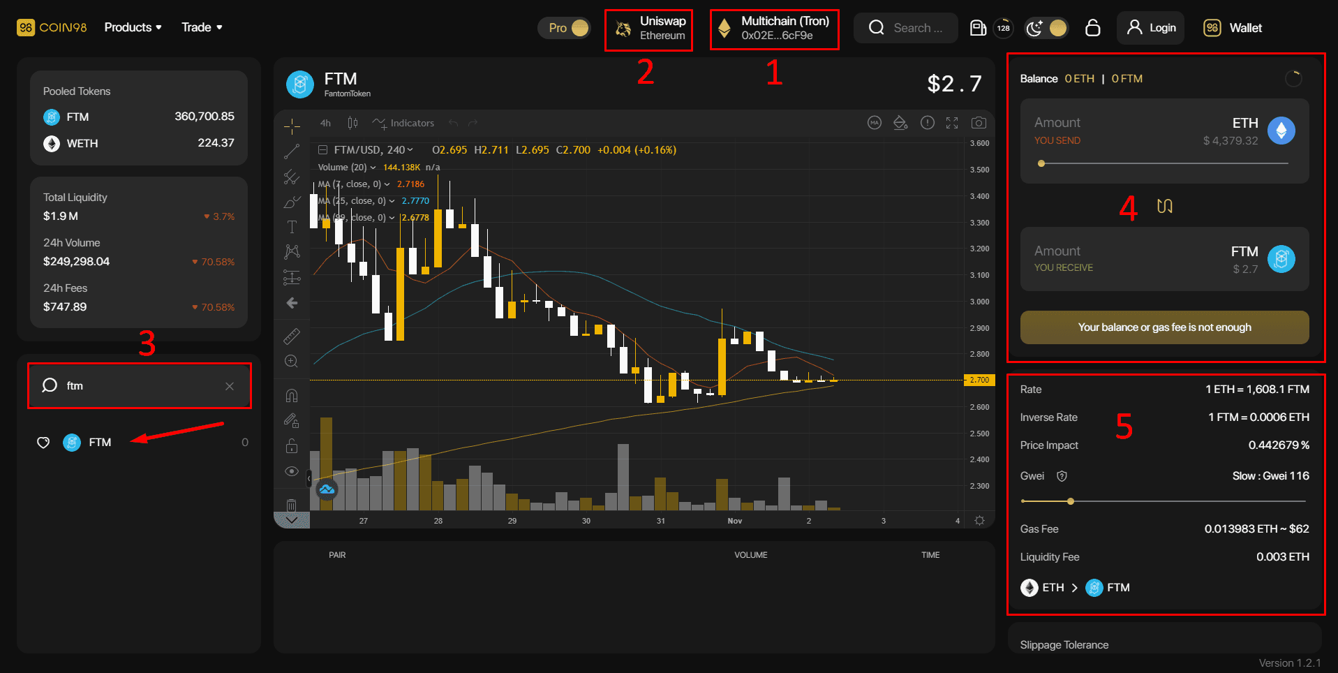Collapse the FTM/USD legend box
The width and height of the screenshot is (1338, 673).
tap(323, 149)
